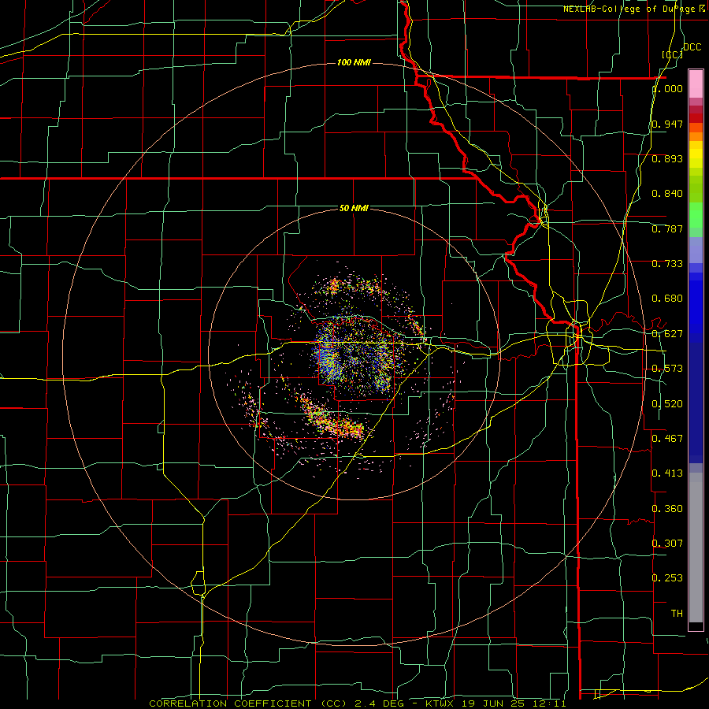Pick the red segment of the color bar
This screenshot has width=709, height=709.
tap(696, 118)
